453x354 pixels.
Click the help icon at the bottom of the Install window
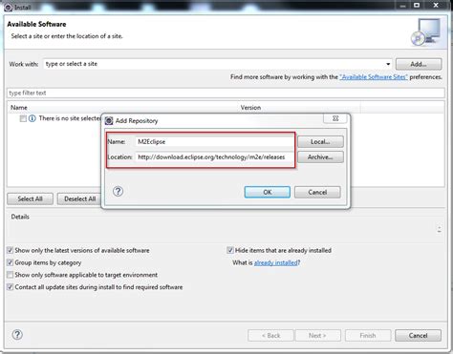click(17, 335)
